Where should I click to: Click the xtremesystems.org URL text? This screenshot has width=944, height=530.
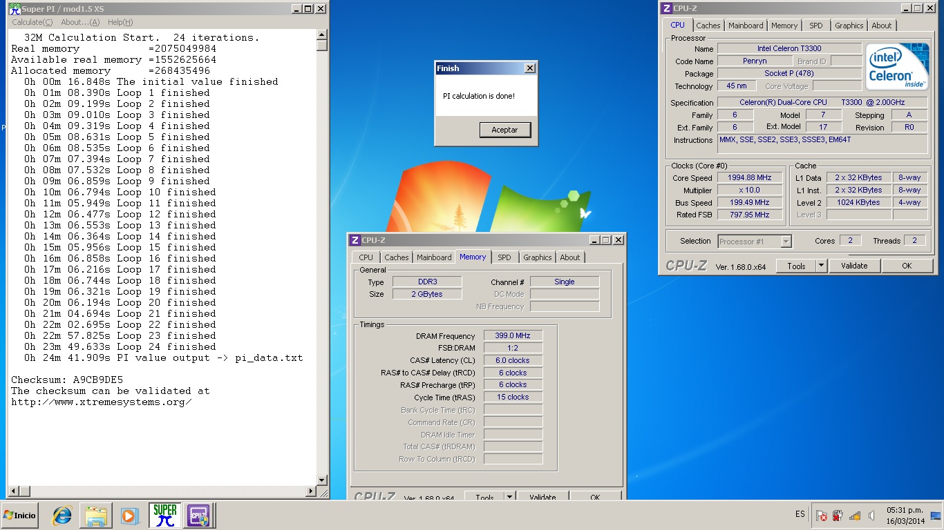(x=102, y=402)
